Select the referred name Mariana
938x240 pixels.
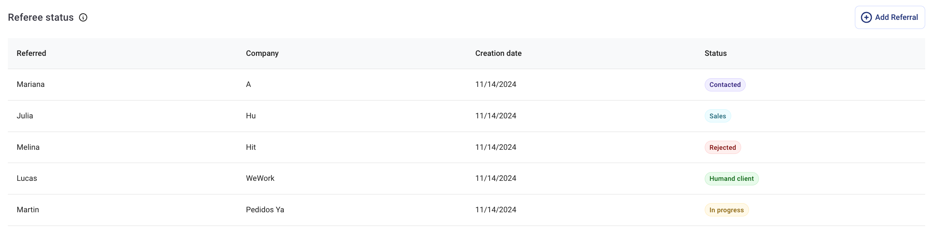point(31,84)
